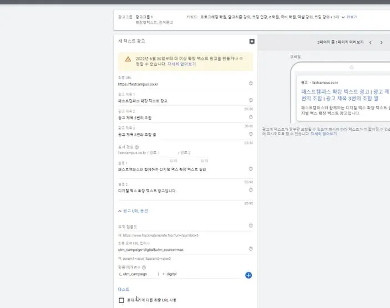Viewport: 390px width, 308px height.
Task: Click the help icon for 광고 제목 3
Action: [251, 134]
